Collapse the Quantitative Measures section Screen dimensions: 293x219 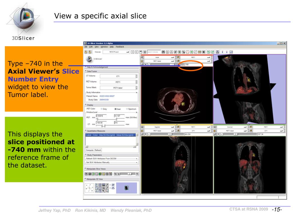click(x=112, y=131)
